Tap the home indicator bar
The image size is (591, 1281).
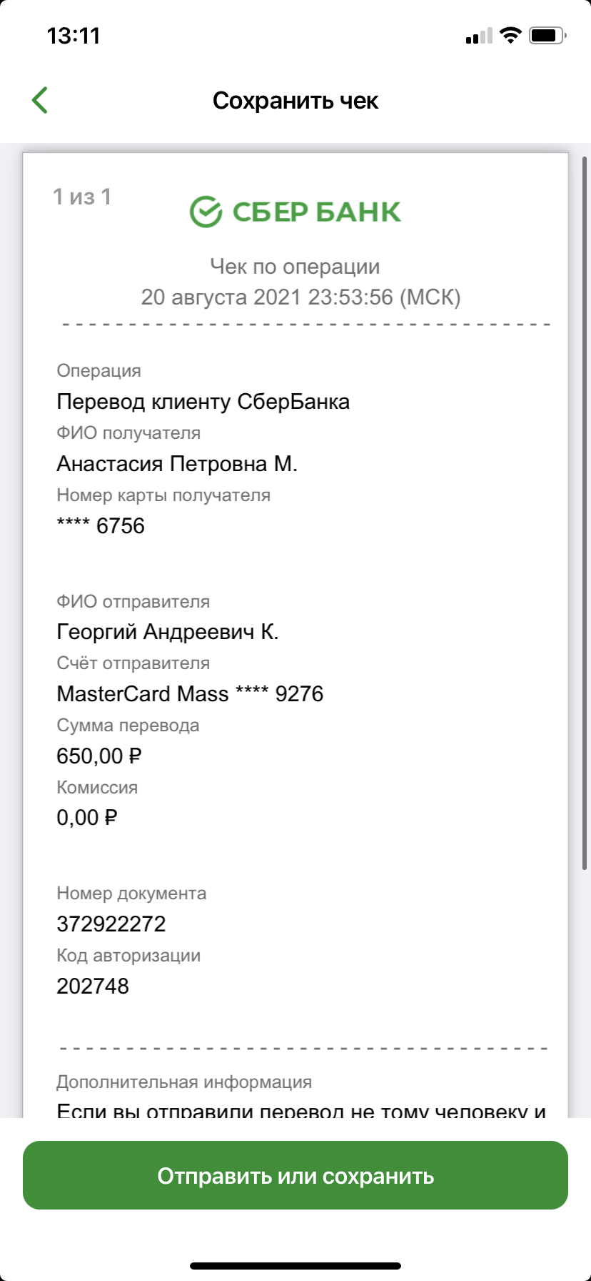tap(295, 1266)
